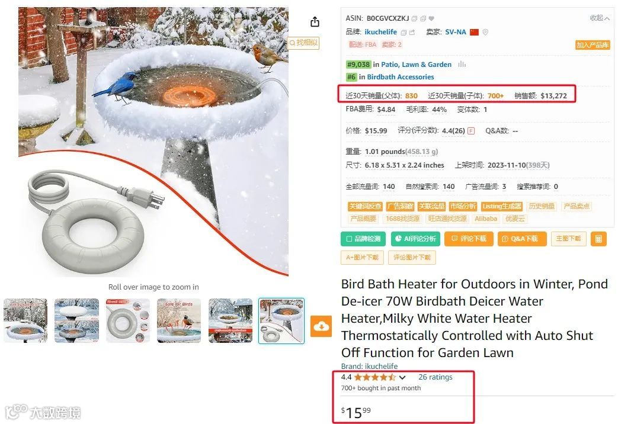The height and width of the screenshot is (424, 618).
Task: Click the review F badge icon
Action: click(x=471, y=131)
